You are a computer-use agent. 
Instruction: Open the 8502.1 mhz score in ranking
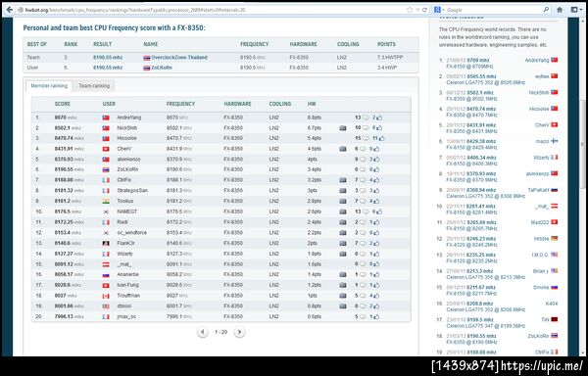pos(68,128)
